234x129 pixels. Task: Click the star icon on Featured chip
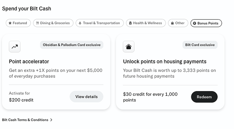coord(10,23)
